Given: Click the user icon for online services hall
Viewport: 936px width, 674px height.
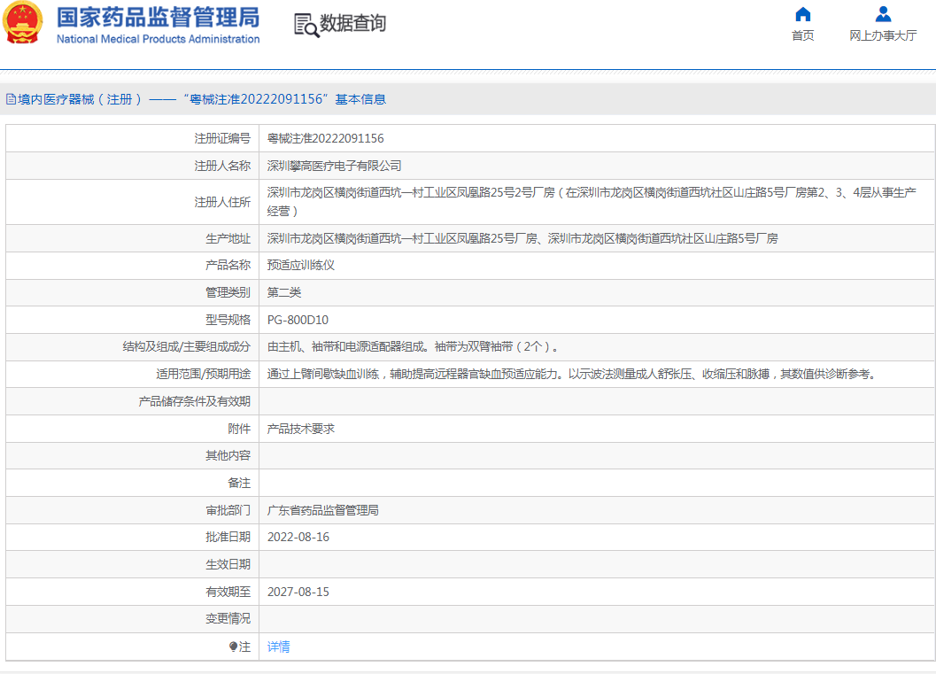Looking at the screenshot, I should [x=882, y=14].
